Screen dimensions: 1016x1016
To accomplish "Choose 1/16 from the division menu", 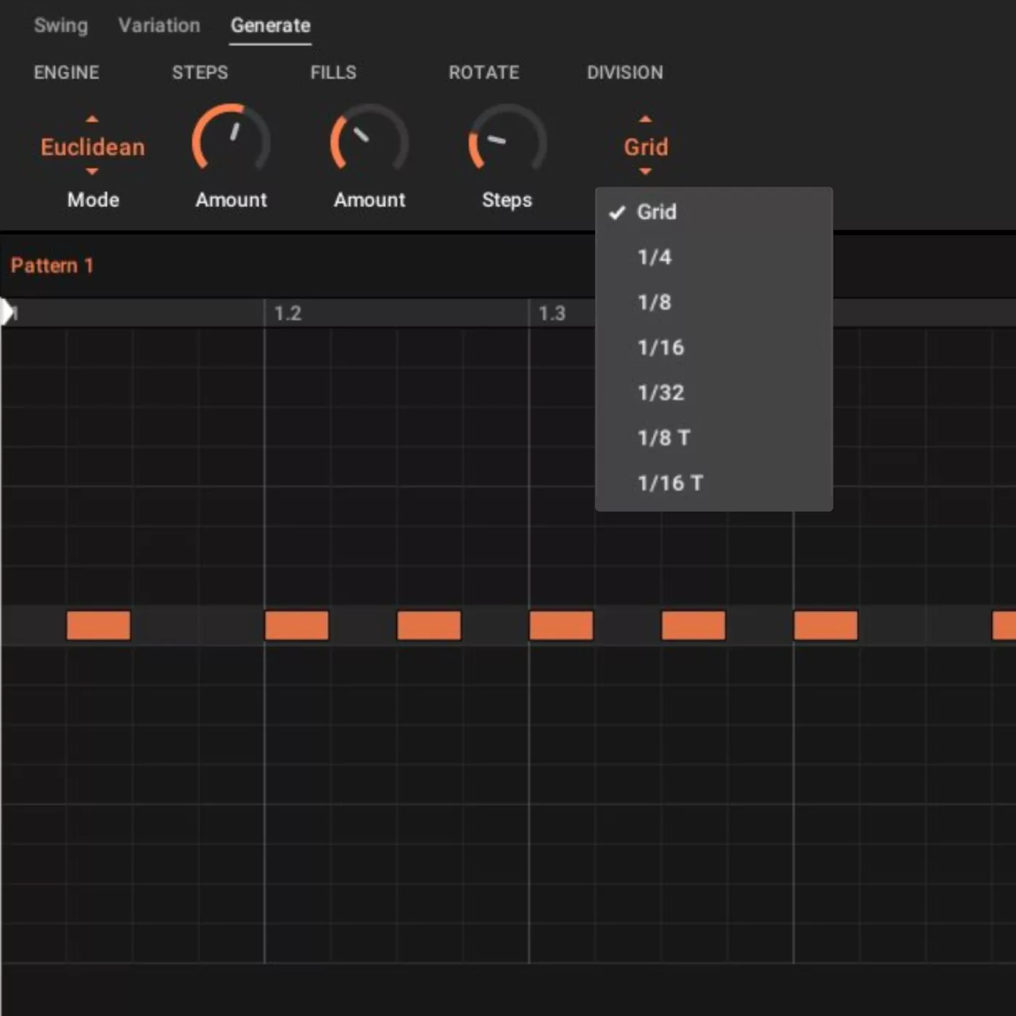I will point(714,347).
